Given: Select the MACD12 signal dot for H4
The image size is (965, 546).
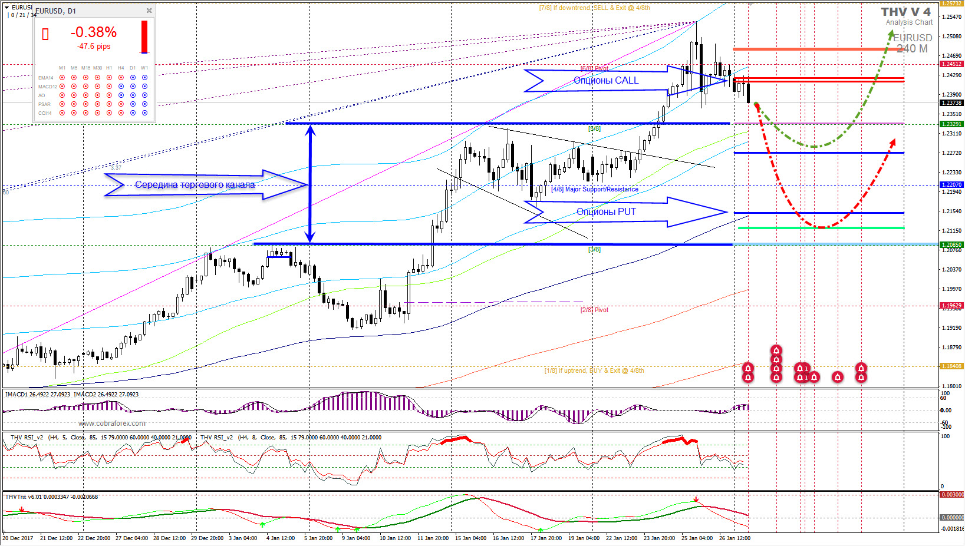Looking at the screenshot, I should pyautogui.click(x=121, y=87).
